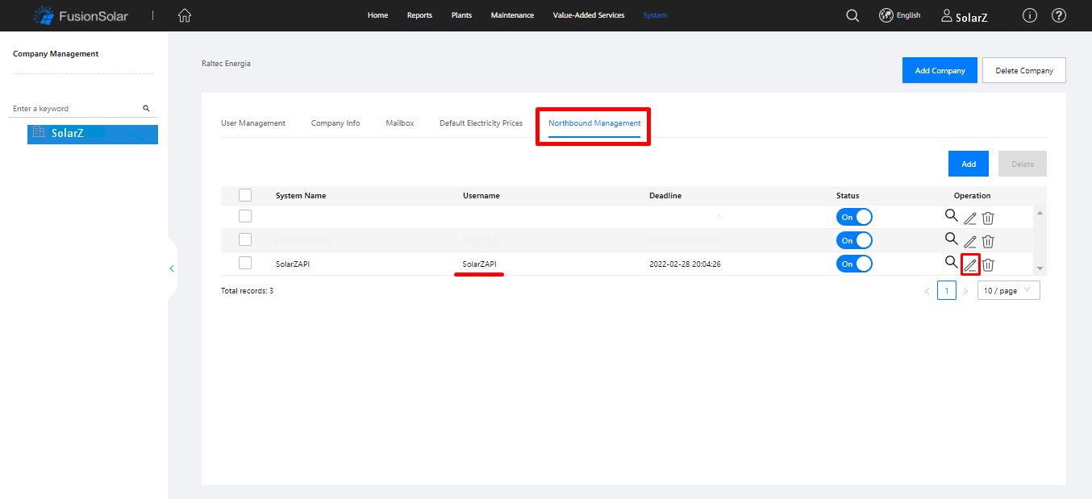This screenshot has width=1092, height=499.
Task: Edit the SolarZAPI row with pencil icon
Action: pyautogui.click(x=970, y=264)
